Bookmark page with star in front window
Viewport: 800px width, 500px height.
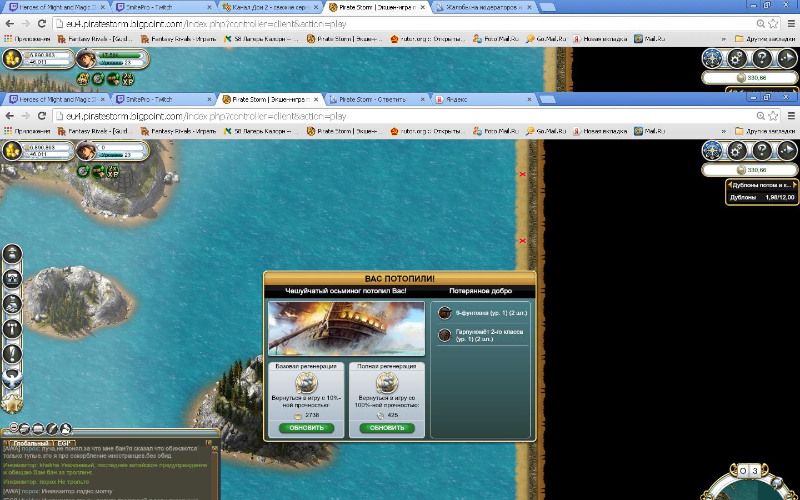[x=773, y=116]
